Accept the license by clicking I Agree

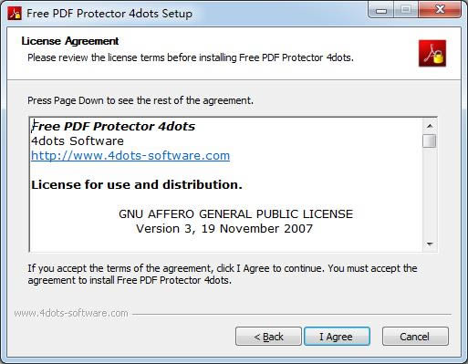coord(337,337)
